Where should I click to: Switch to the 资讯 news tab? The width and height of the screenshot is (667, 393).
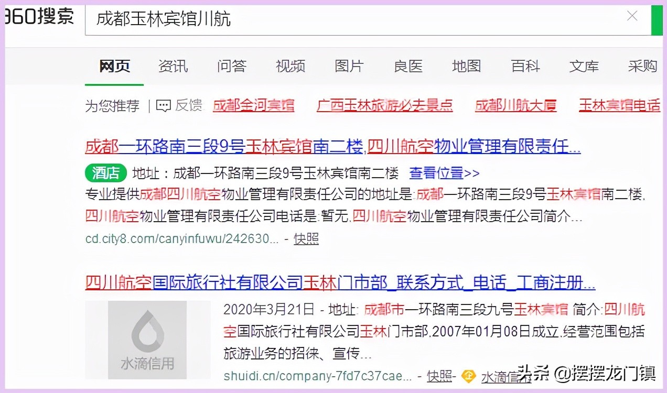pos(173,66)
